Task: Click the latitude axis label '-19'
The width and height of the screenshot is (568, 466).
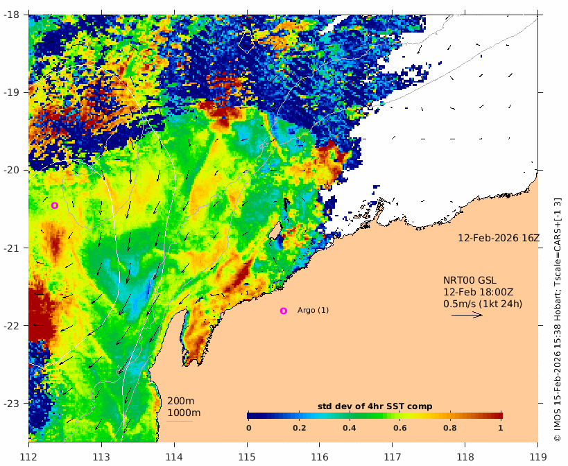Action: (x=11, y=92)
